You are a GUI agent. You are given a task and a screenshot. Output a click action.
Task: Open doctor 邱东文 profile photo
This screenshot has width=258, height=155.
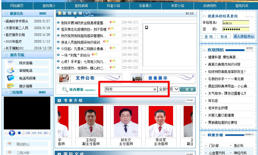pos(126,121)
